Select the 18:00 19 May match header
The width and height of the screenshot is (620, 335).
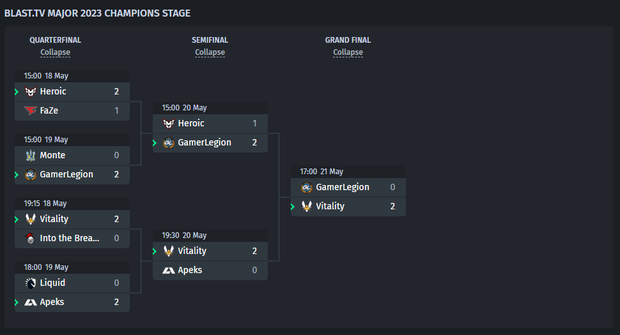[72, 267]
